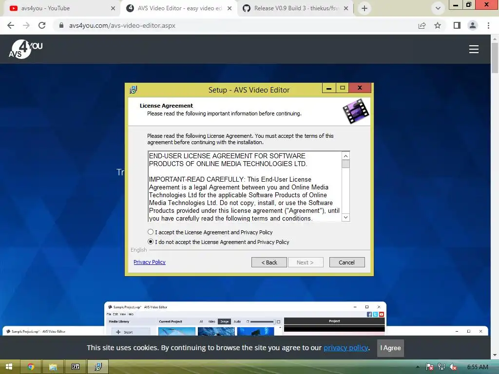Click the network tray icon
The height and width of the screenshot is (374, 499).
(441, 367)
